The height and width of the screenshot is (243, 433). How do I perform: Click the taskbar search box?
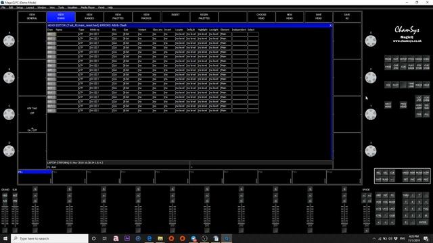pos(49,238)
